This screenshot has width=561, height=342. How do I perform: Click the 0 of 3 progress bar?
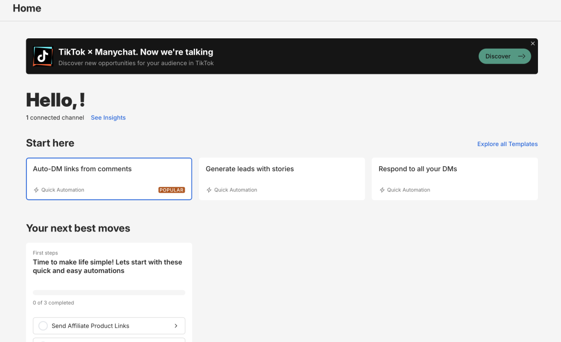pos(109,292)
